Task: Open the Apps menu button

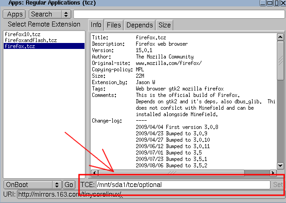Action: pos(14,14)
